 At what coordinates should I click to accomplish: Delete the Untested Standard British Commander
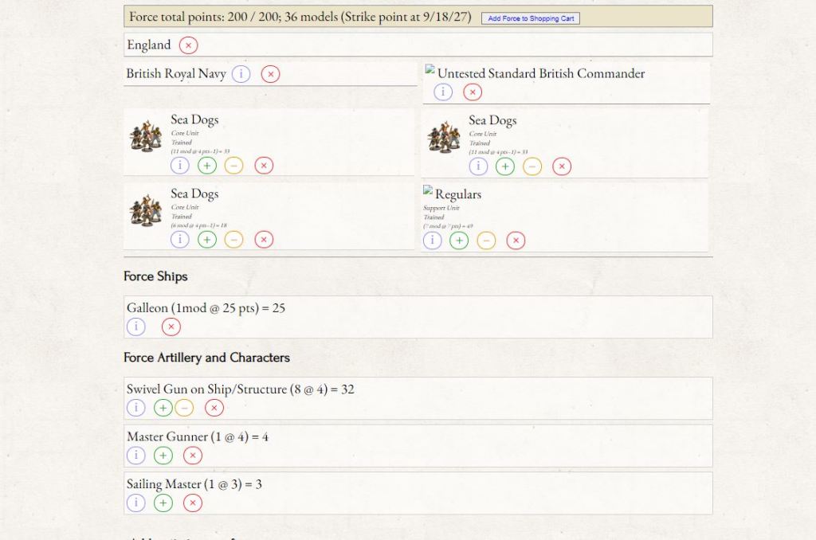pos(473,92)
